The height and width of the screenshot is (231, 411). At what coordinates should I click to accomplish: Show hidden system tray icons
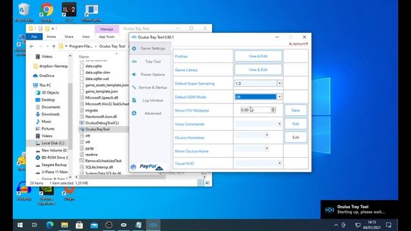[336, 225]
